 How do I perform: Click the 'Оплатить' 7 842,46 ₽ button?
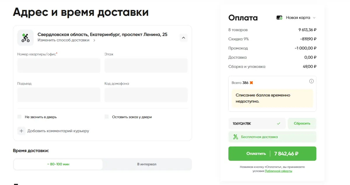[272, 153]
